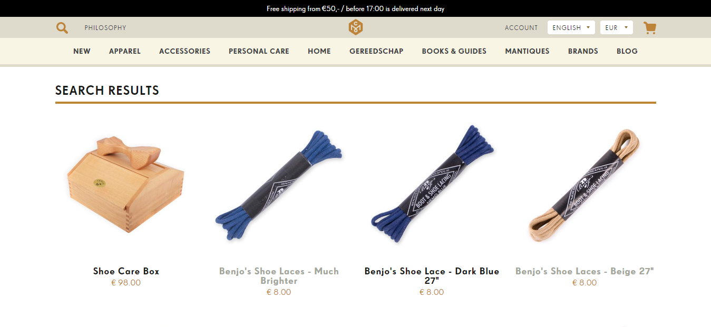711x327 pixels.
Task: Click the beige shoe laces product image
Action: click(x=585, y=187)
